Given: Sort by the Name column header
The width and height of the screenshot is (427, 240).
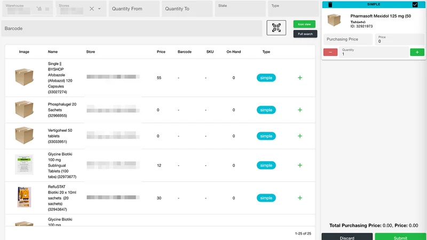Looking at the screenshot, I should [x=53, y=52].
